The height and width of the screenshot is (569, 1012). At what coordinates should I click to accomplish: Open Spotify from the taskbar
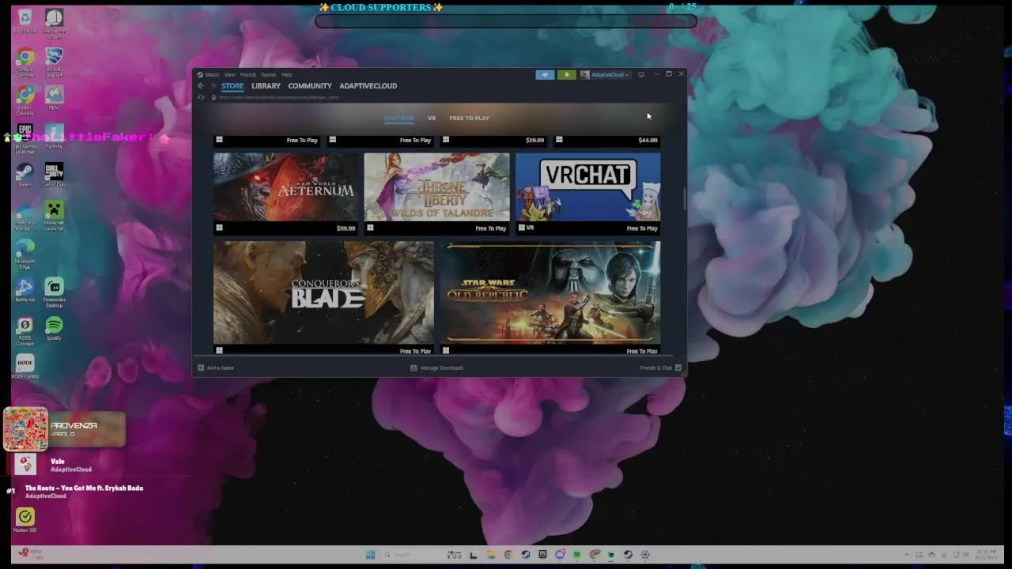(576, 555)
